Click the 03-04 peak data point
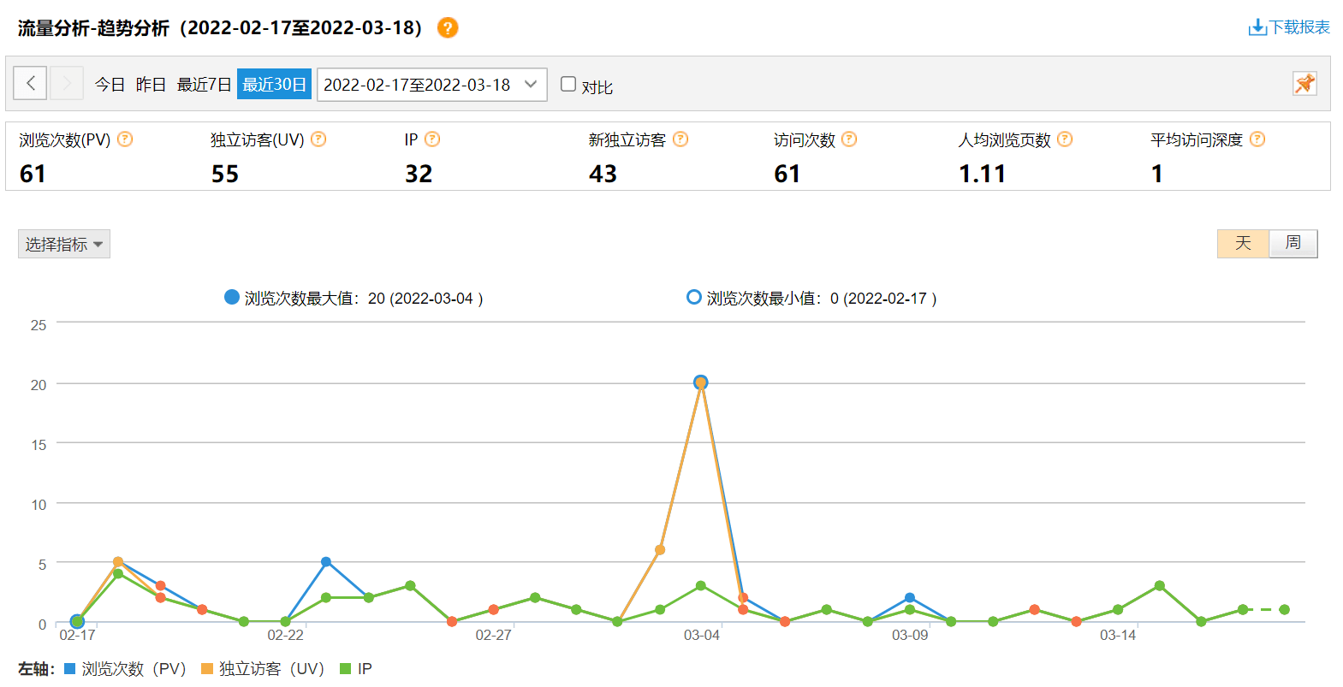 tap(701, 382)
